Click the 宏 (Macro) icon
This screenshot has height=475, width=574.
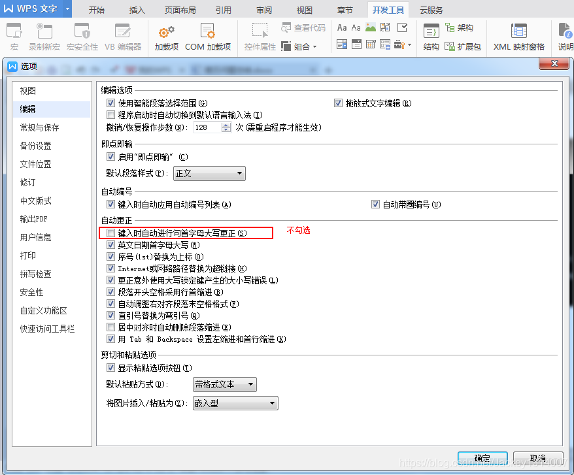(x=14, y=31)
